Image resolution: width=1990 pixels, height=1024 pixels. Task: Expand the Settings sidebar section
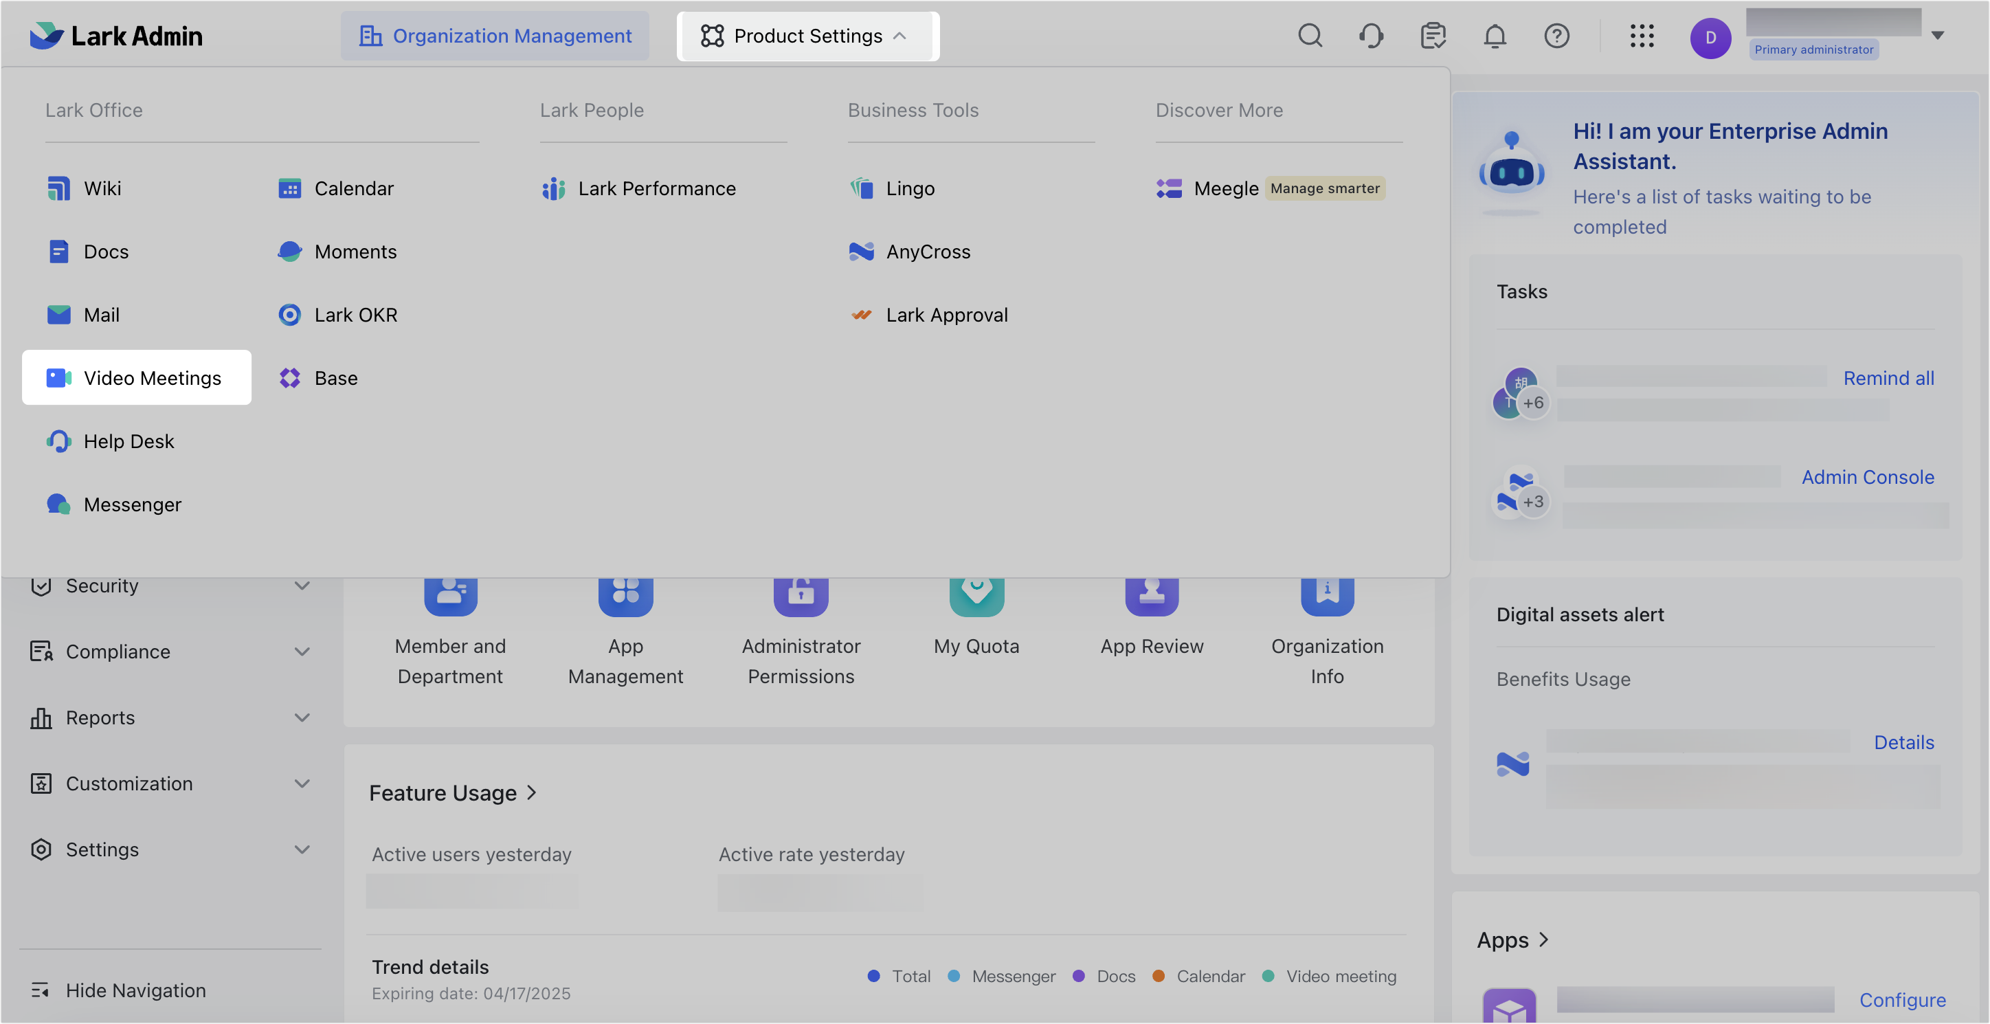pyautogui.click(x=302, y=849)
